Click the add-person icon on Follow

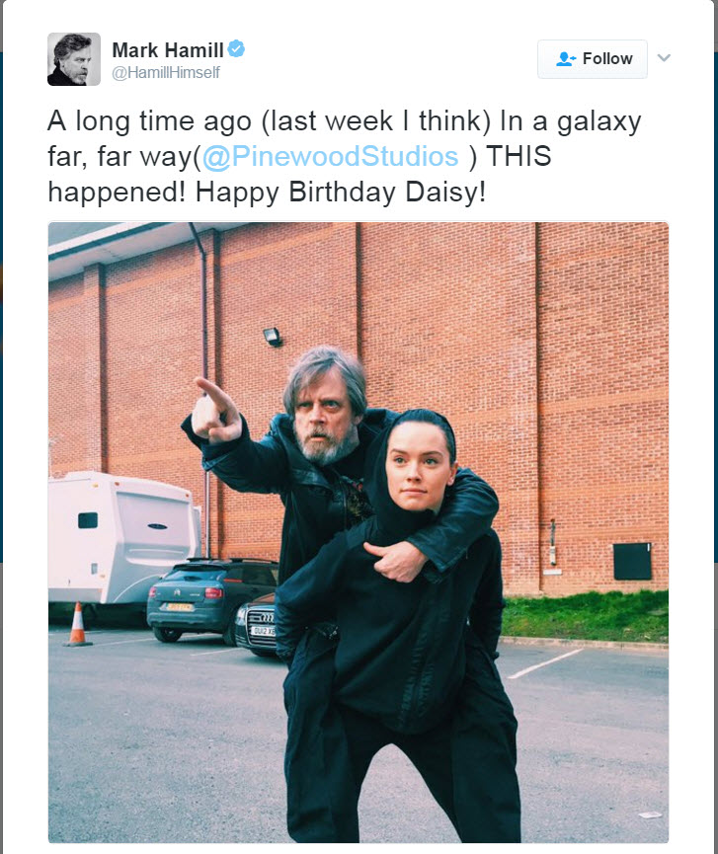(566, 59)
